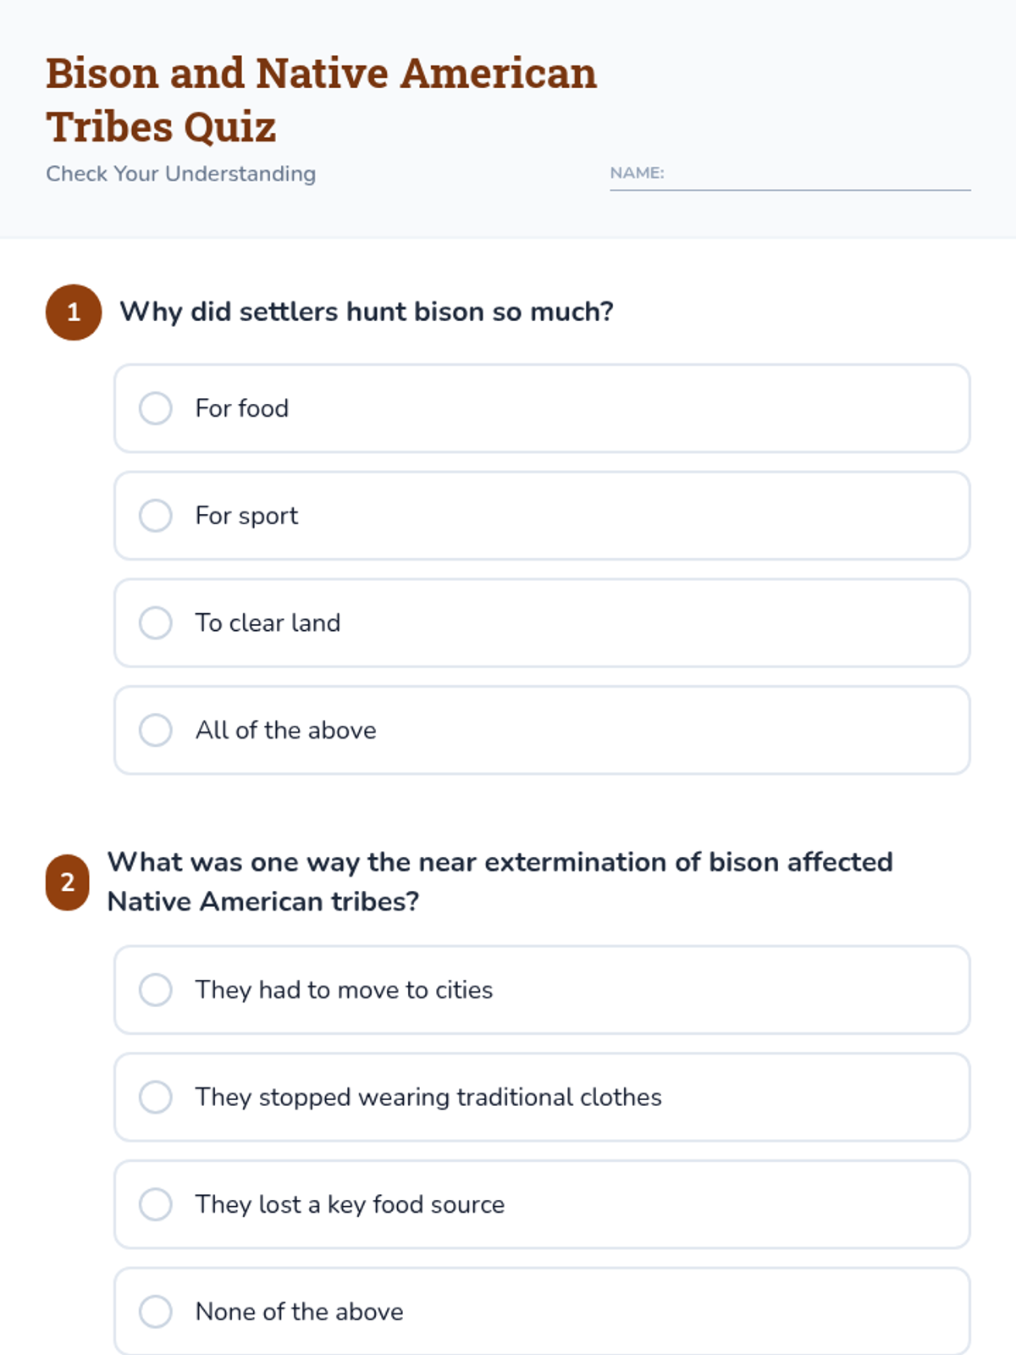1016x1355 pixels.
Task: Select the 'None of the above' radio button
Action: pyautogui.click(x=156, y=1311)
